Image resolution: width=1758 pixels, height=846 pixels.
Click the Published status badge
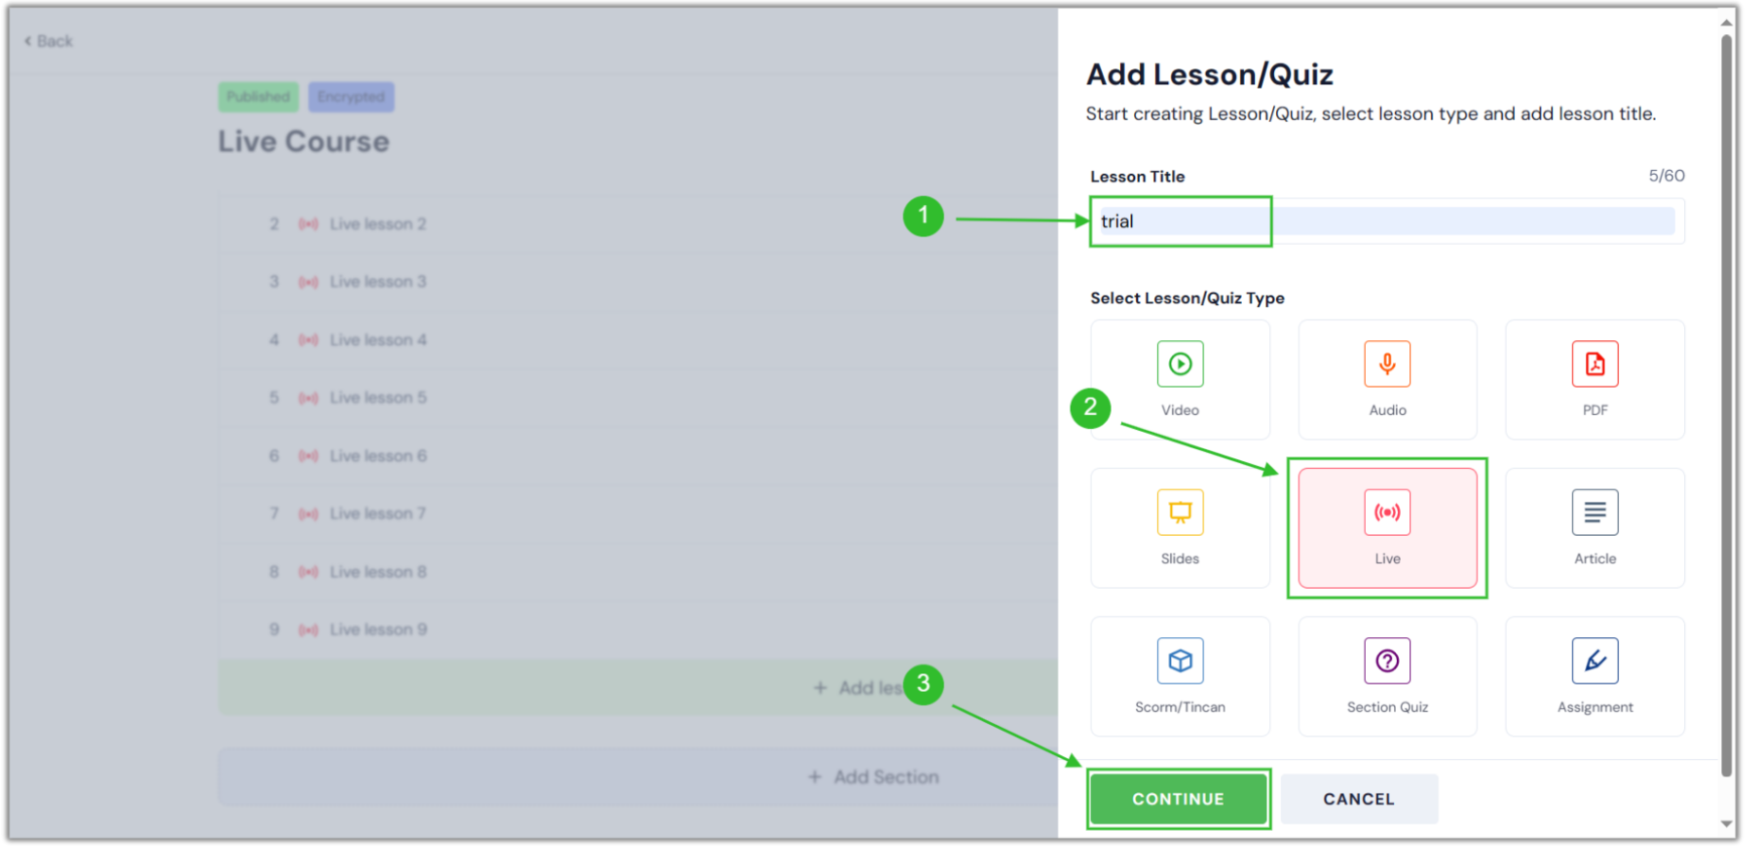(257, 95)
